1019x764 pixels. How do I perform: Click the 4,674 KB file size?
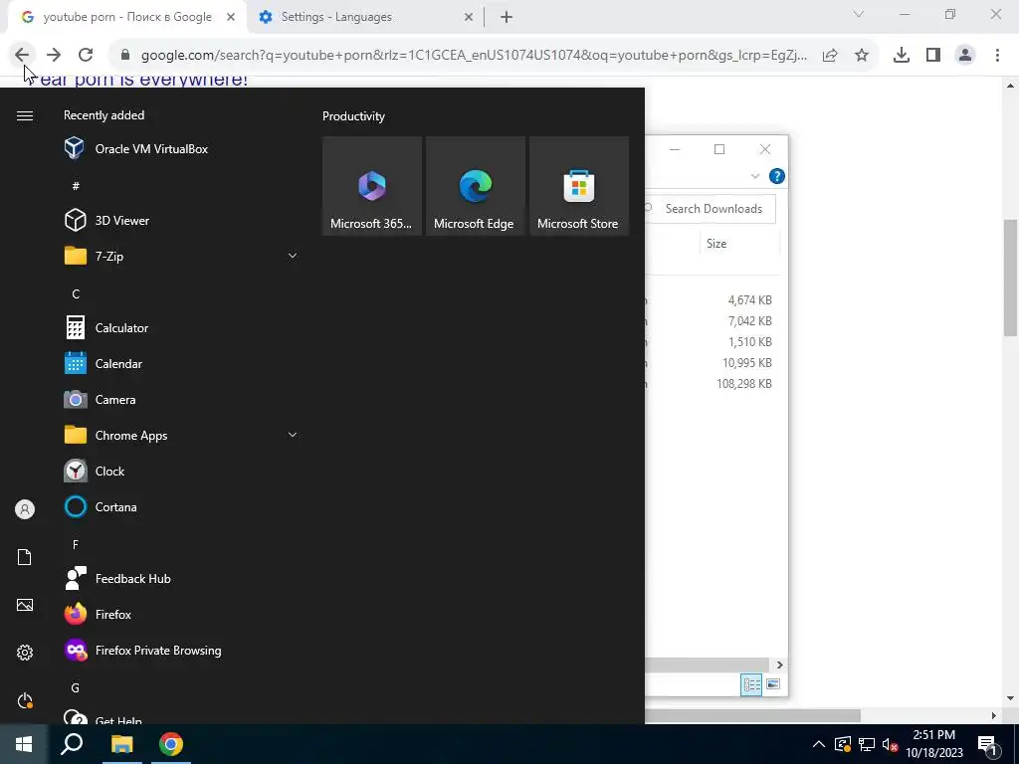pos(750,300)
